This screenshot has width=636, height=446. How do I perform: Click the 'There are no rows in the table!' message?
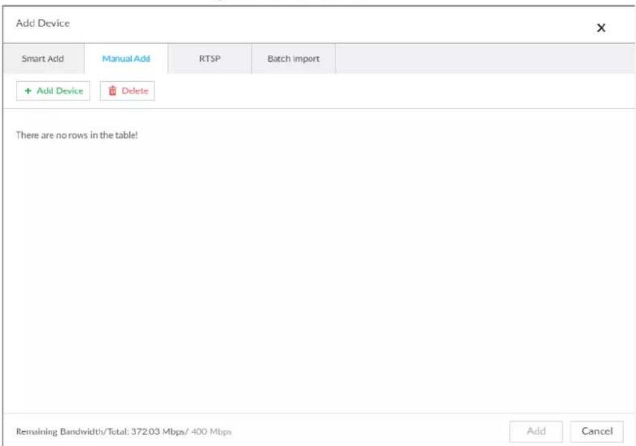click(x=77, y=135)
